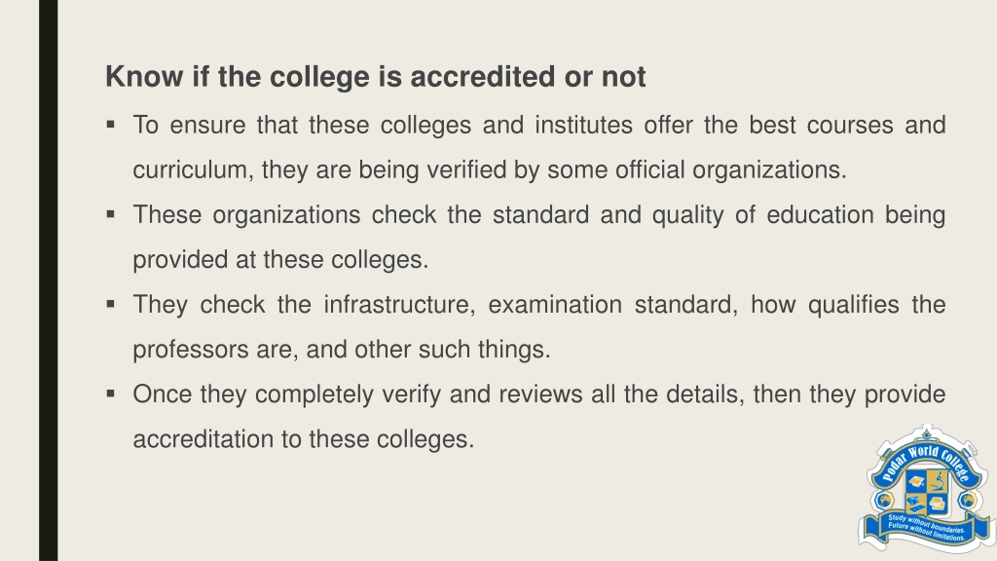997x561 pixels.
Task: Click the word 'organizations' in the second bullet's first line
Action: tap(287, 215)
